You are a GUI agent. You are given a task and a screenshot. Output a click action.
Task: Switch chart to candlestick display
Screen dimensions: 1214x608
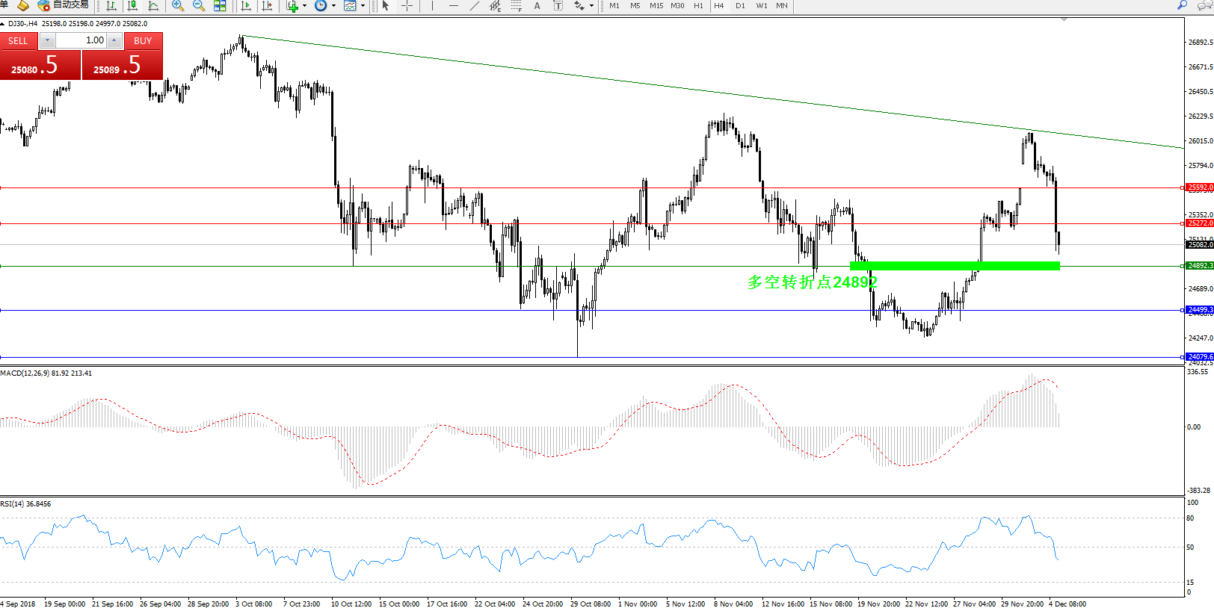pos(132,6)
